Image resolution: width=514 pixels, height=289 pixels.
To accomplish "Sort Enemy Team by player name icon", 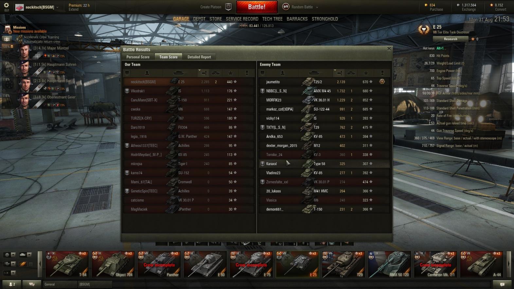I will point(282,73).
